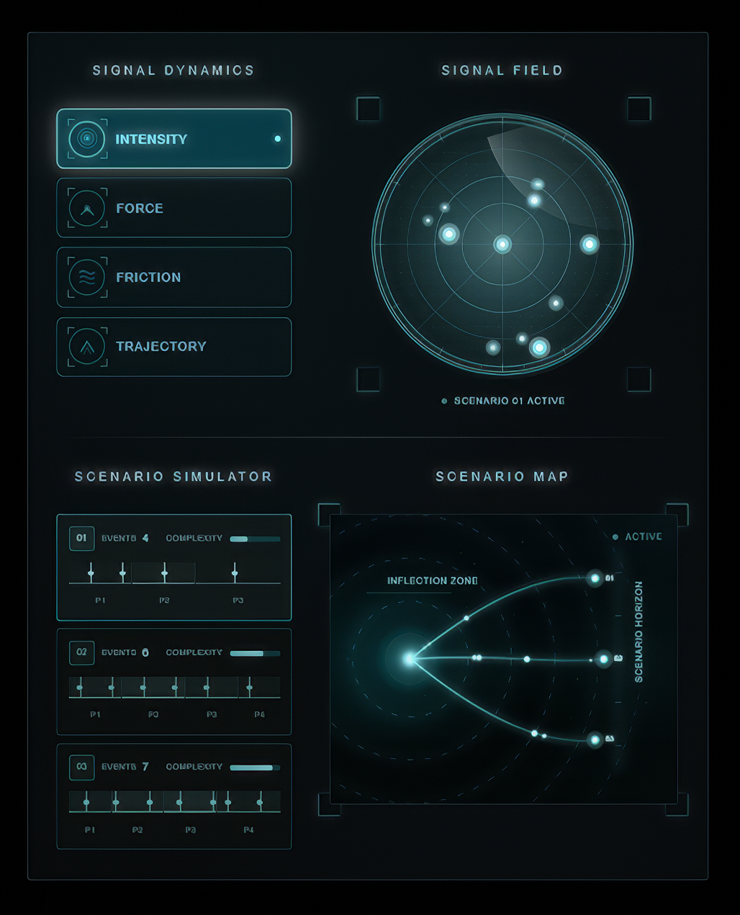The width and height of the screenshot is (740, 915).
Task: Click the Intensity concentric-circle icon
Action: 87,139
